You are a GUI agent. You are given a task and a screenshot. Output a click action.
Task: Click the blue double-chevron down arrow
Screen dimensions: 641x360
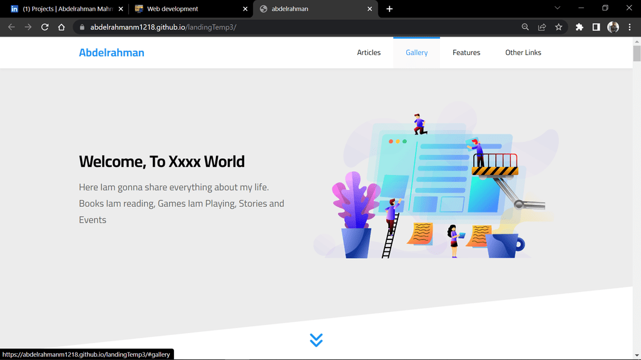(x=316, y=340)
